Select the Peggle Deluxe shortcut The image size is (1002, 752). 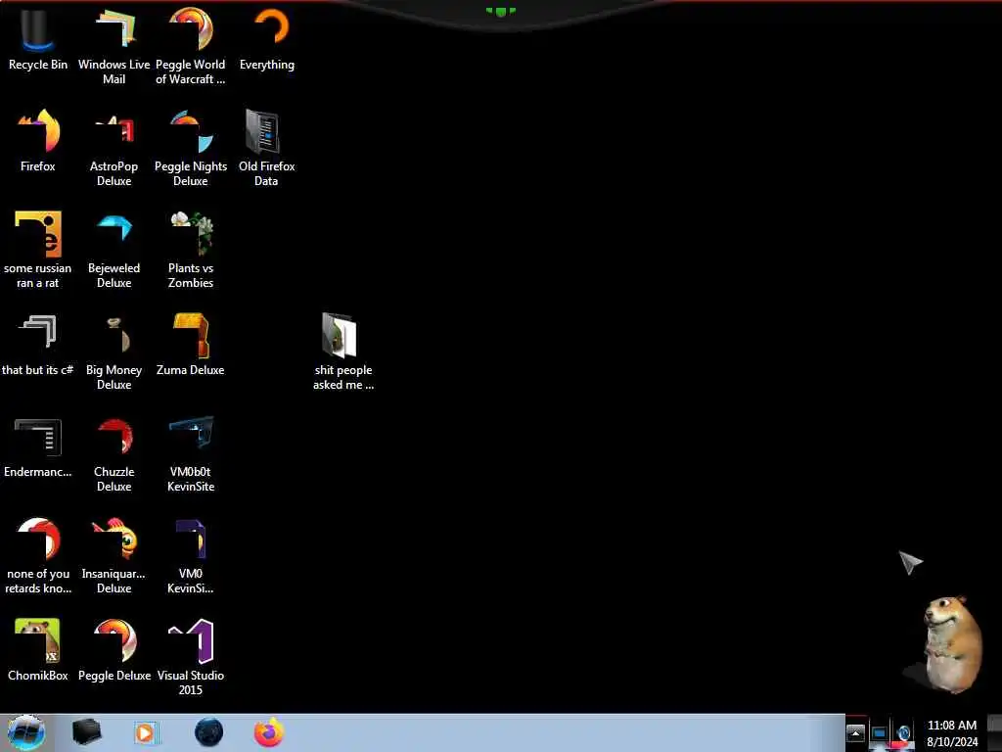114,650
